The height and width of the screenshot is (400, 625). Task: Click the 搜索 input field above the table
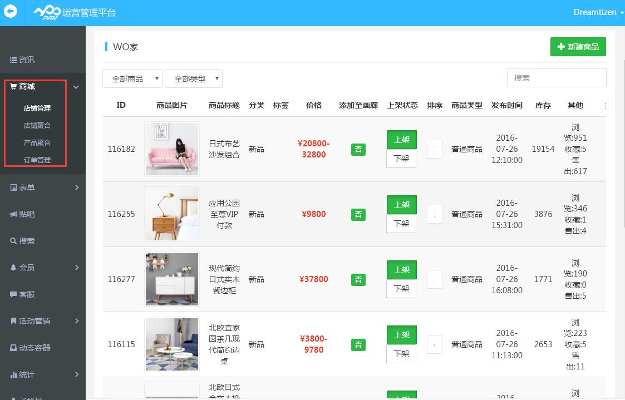click(x=556, y=78)
